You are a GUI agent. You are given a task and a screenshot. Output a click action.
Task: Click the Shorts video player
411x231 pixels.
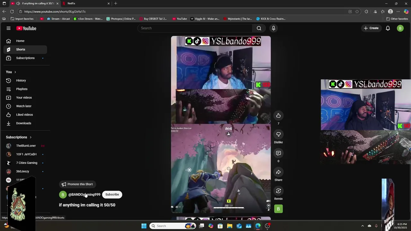[221, 124]
